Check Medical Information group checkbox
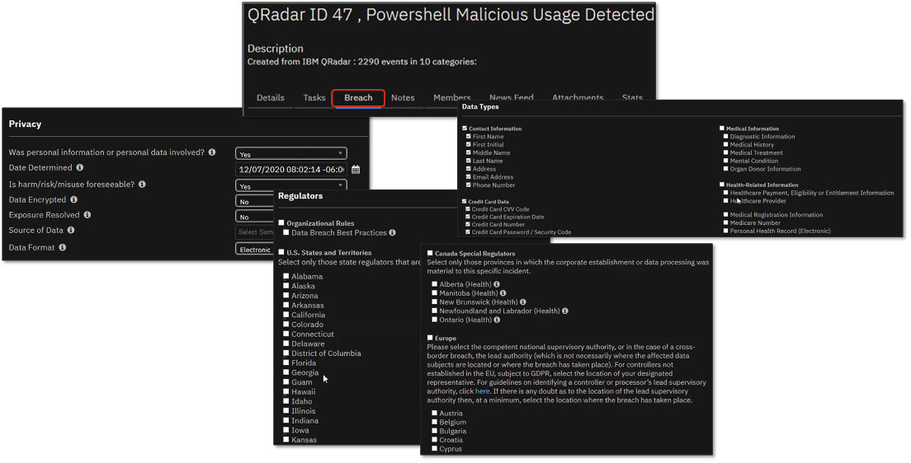 click(x=722, y=129)
